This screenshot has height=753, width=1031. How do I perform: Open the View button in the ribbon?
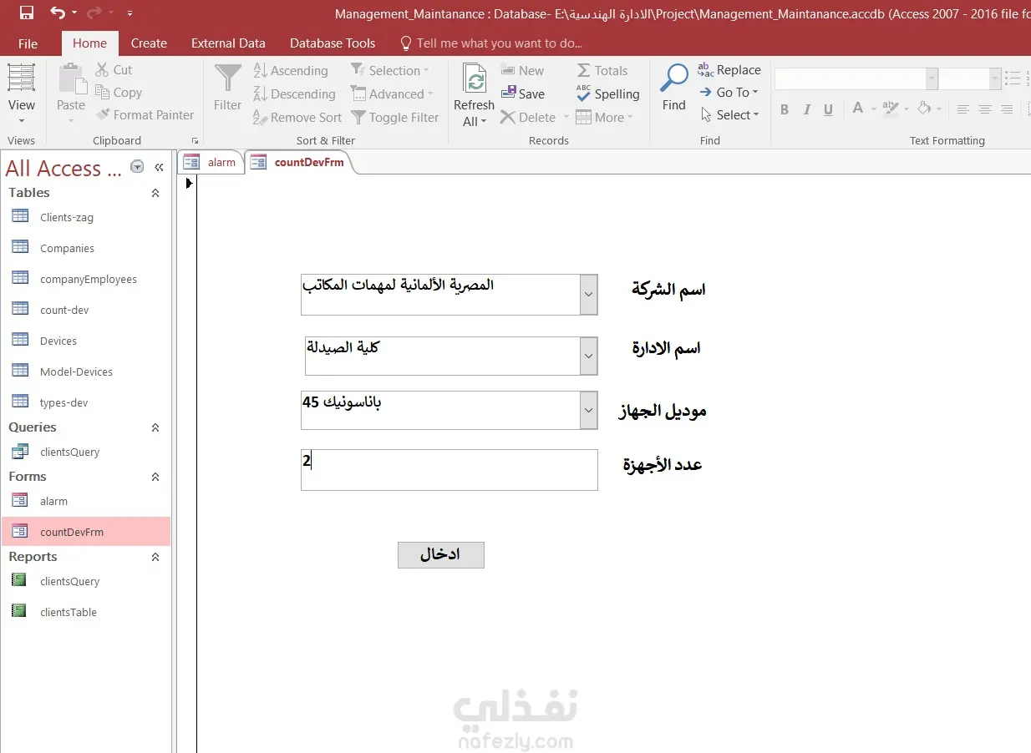coord(22,93)
